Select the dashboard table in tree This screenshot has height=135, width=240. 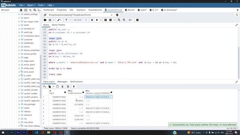coord(28,43)
